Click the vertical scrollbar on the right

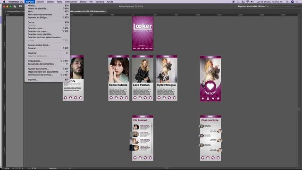pos(299,109)
